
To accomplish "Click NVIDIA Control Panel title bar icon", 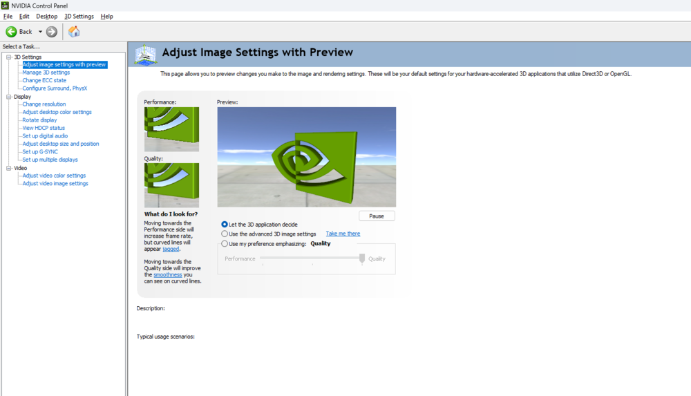I will pyautogui.click(x=5, y=6).
